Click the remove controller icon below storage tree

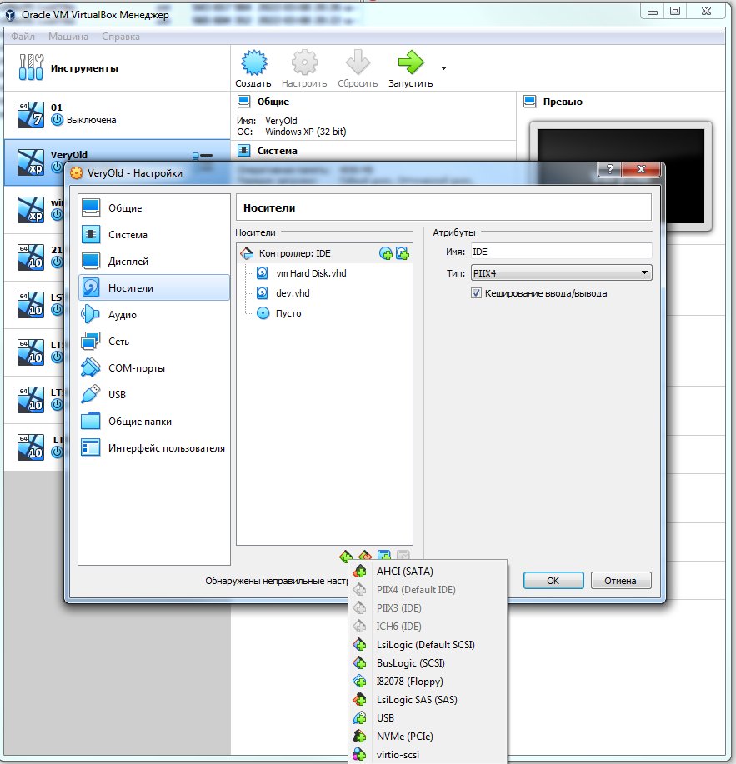[365, 556]
